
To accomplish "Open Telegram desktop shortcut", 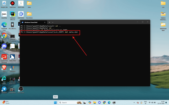I will point(4,90).
